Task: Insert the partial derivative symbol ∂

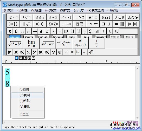Action: pyautogui.click(x=41, y=31)
